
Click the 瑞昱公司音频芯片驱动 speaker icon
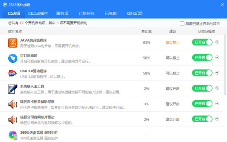tap(13, 120)
